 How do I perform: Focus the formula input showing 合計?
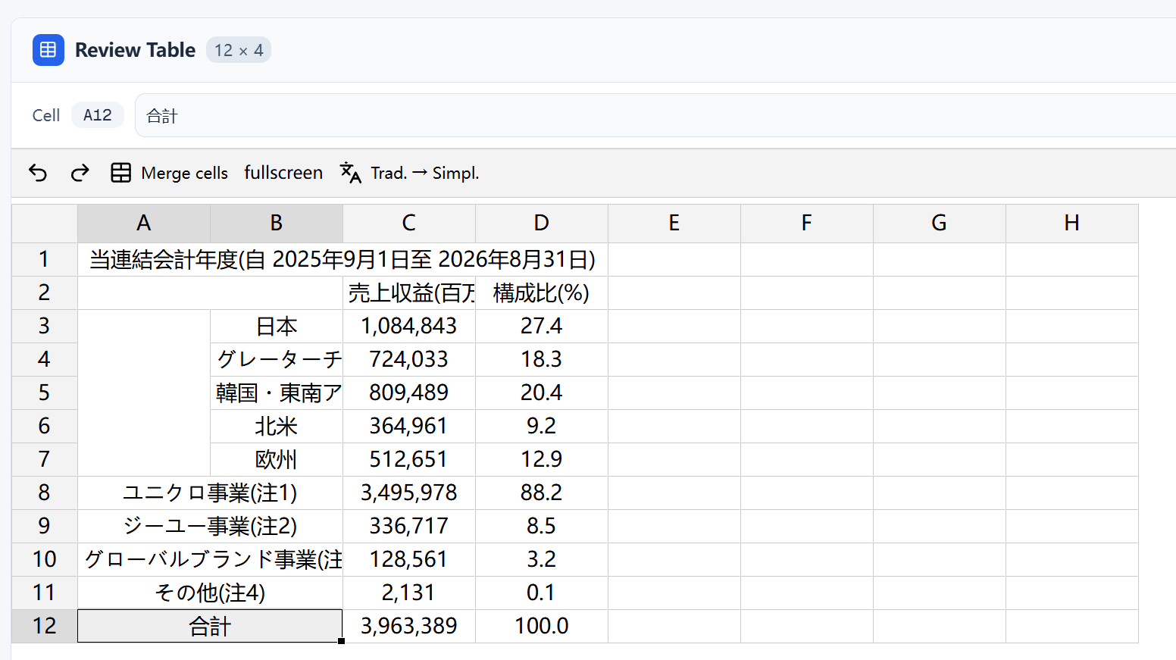[655, 115]
